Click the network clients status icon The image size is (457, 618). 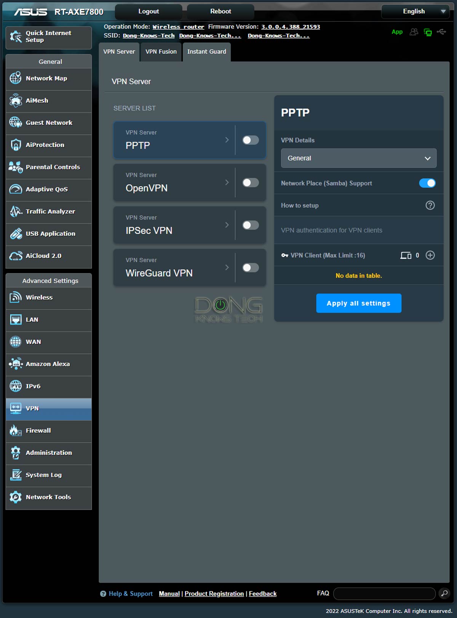428,32
